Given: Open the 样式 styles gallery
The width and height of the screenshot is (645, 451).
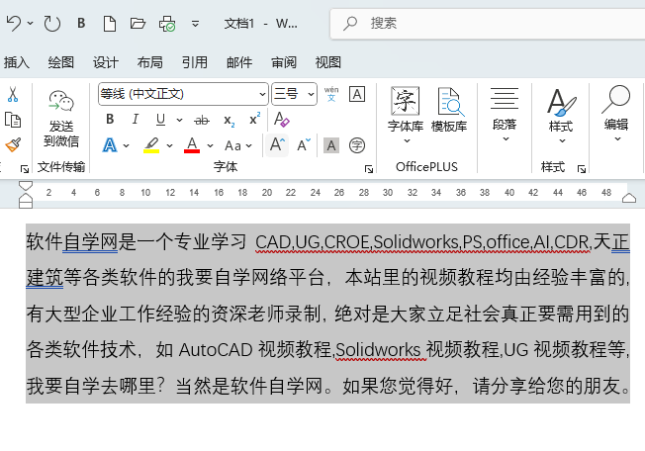Looking at the screenshot, I should [561, 115].
